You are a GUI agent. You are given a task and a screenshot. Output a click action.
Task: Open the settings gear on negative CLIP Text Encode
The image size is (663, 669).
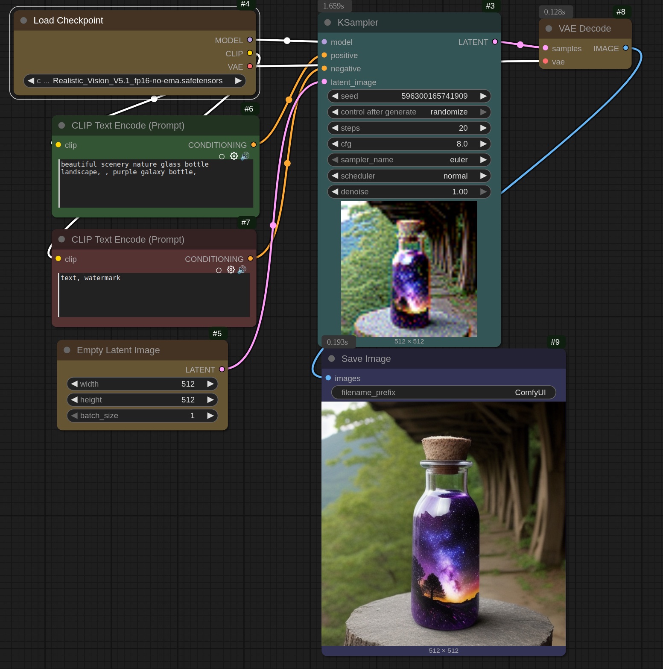(x=231, y=270)
